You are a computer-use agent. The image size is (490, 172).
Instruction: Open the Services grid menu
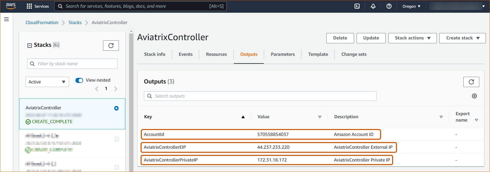click(x=38, y=6)
